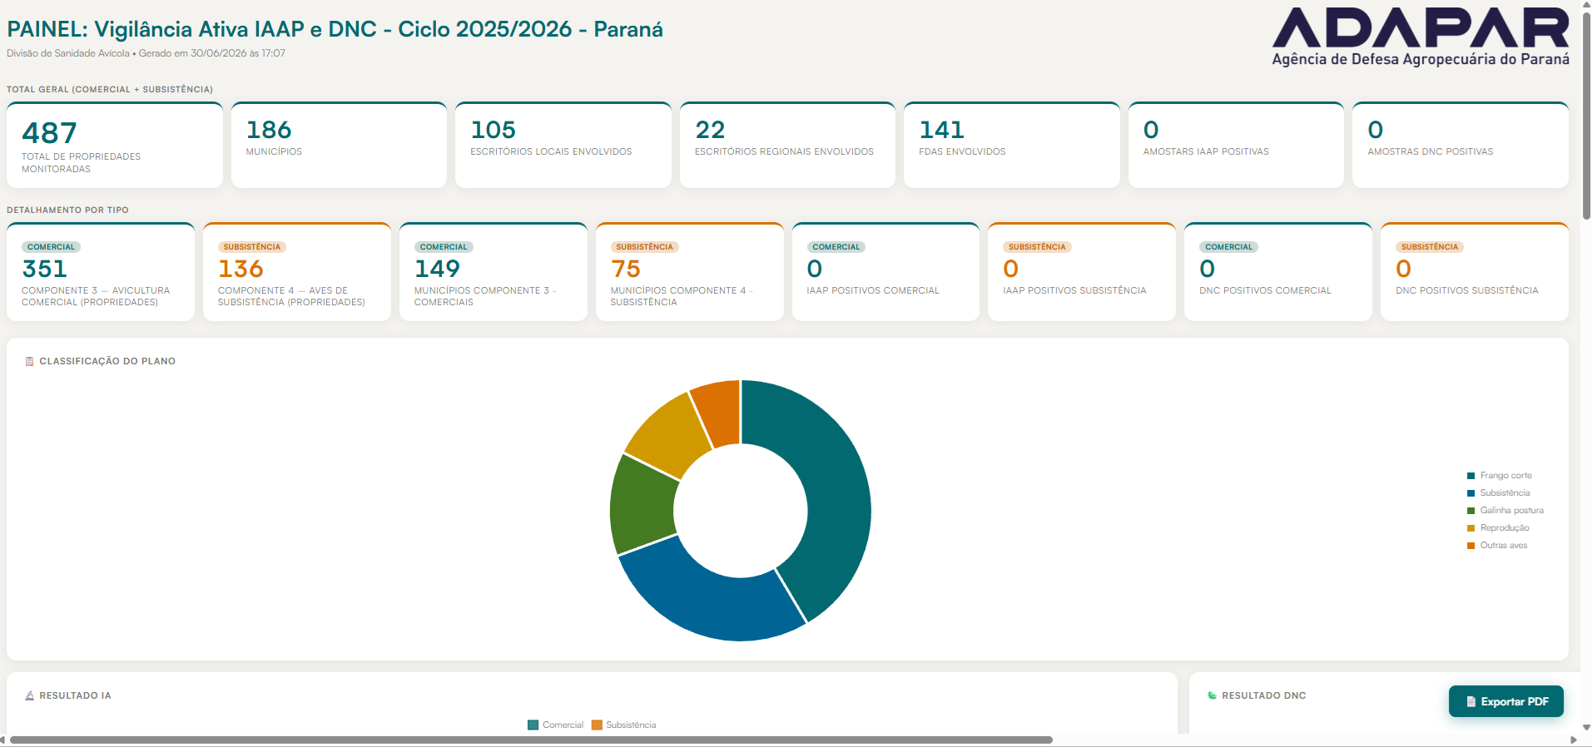Click the 'DETALHAMENTO POR TIPO' heading
The image size is (1592, 747).
tap(67, 210)
